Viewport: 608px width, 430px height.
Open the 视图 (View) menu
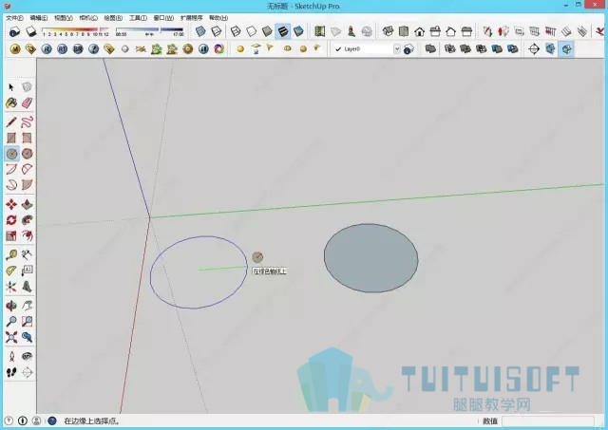coord(64,18)
